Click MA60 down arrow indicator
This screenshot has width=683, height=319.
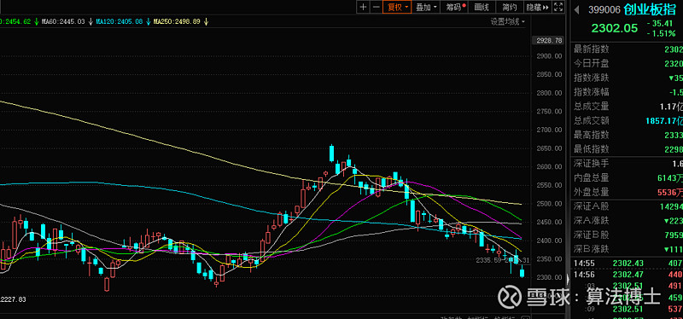click(x=90, y=20)
